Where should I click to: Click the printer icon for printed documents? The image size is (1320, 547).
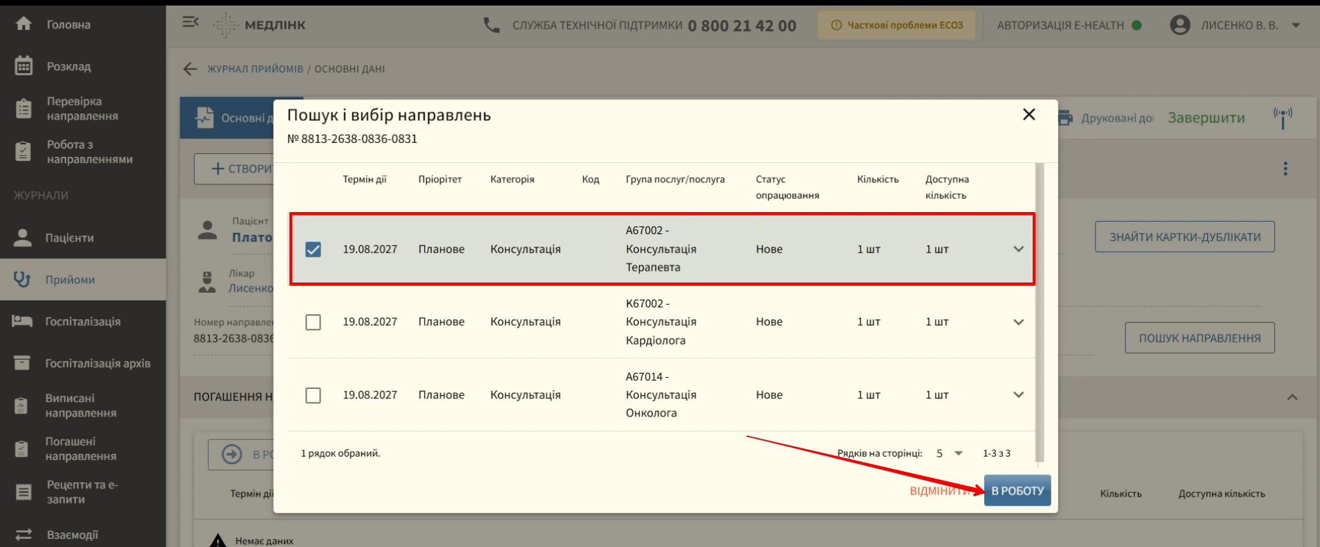1066,118
